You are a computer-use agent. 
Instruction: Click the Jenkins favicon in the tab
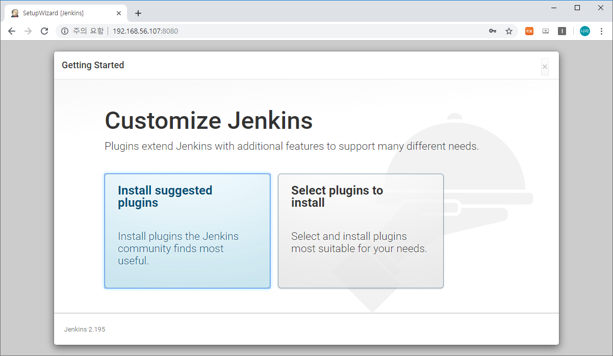(15, 13)
